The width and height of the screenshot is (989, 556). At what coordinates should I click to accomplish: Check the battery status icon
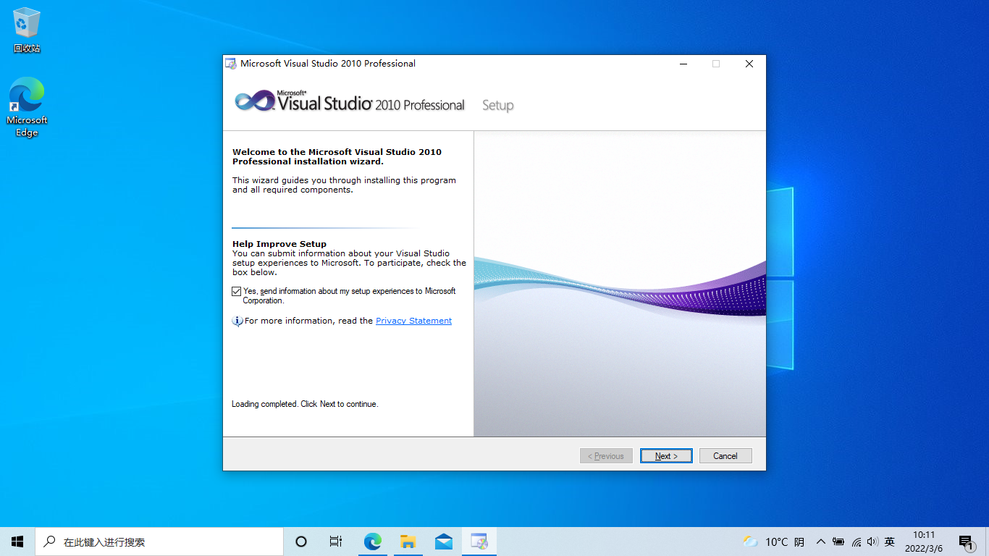838,541
